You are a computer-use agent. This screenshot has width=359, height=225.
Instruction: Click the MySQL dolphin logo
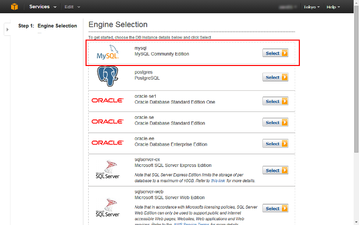[108, 52]
